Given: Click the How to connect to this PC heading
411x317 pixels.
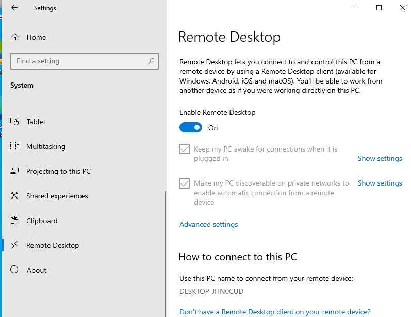Looking at the screenshot, I should pyautogui.click(x=238, y=257).
